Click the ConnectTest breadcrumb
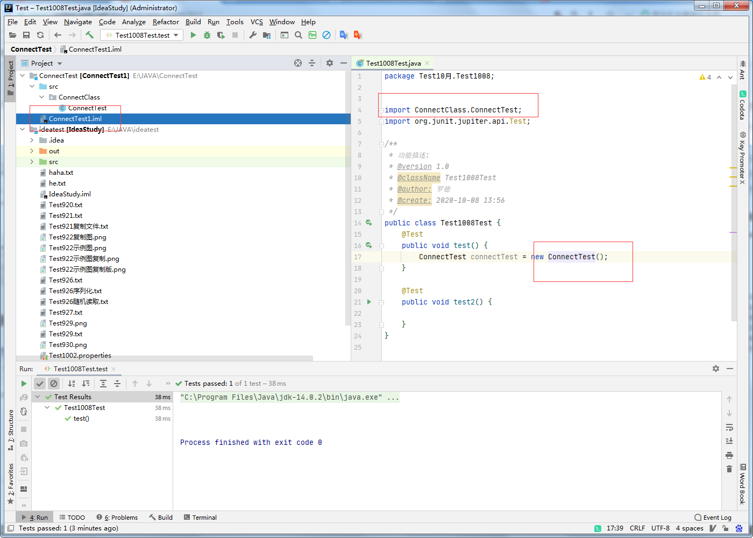The width and height of the screenshot is (753, 538). (x=31, y=49)
